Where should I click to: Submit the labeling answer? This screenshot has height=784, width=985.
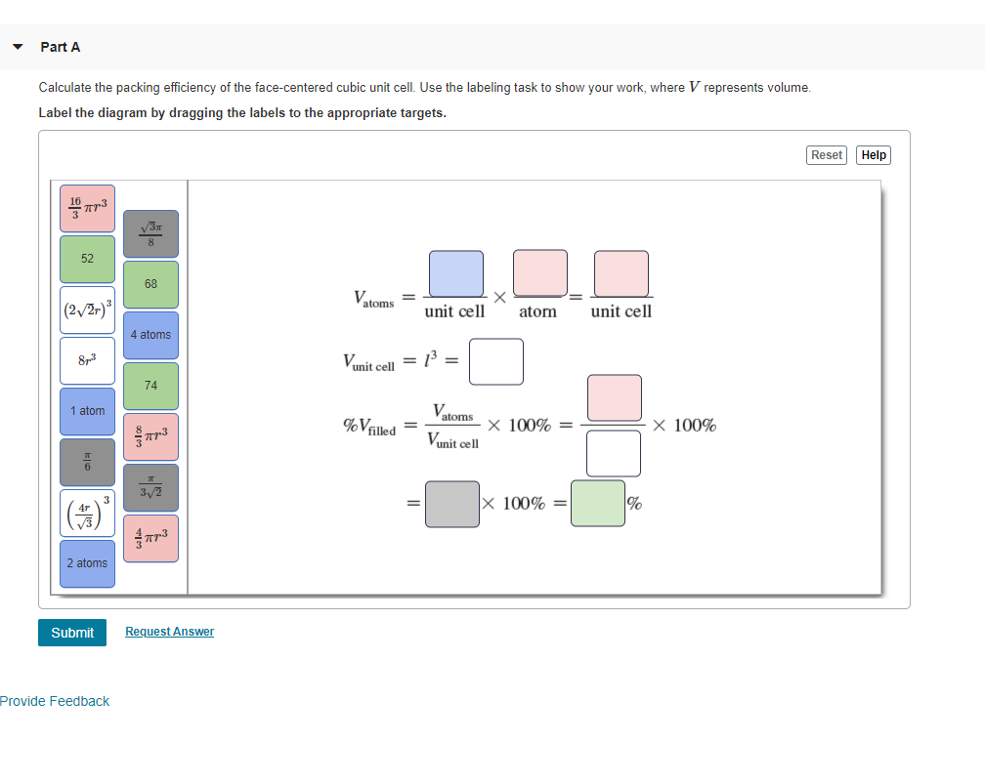pyautogui.click(x=71, y=633)
